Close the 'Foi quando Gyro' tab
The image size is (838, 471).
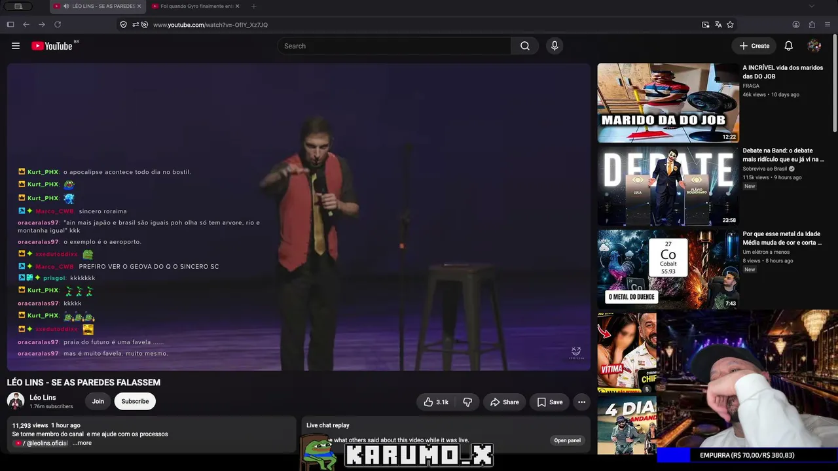pyautogui.click(x=237, y=7)
